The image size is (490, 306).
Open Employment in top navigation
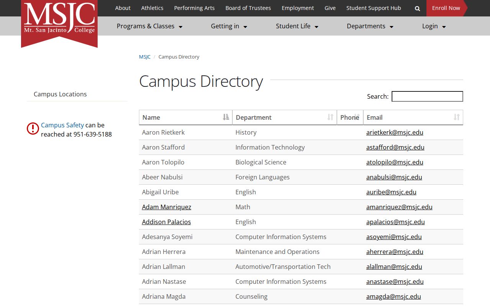298,8
